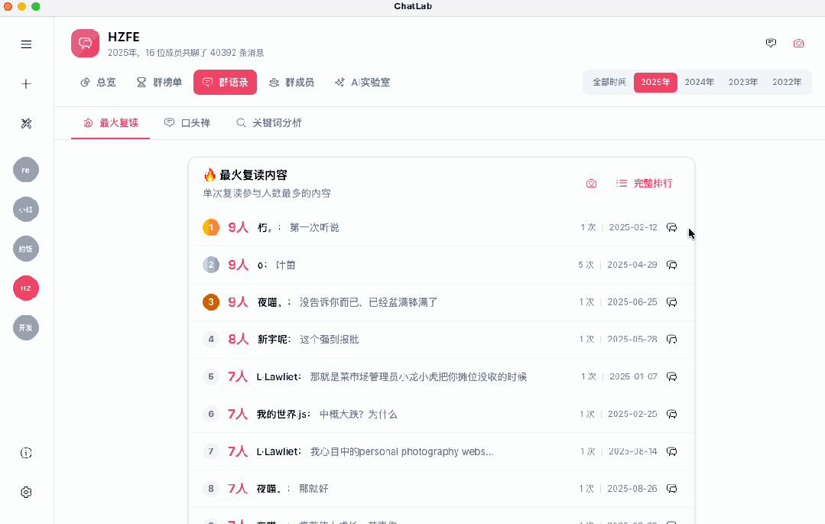Image resolution: width=825 pixels, height=524 pixels.
Task: Select the 'HZ' chat avatar
Action: click(x=26, y=288)
